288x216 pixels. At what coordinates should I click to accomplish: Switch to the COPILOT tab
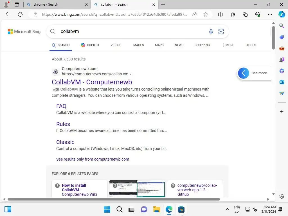click(90, 45)
